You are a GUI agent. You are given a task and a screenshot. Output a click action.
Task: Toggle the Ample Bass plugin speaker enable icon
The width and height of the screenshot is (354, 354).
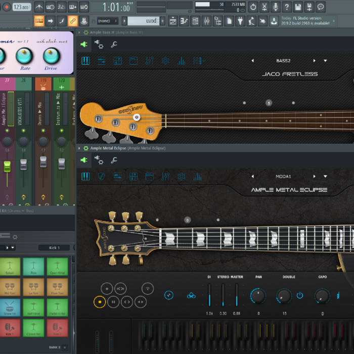tap(84, 45)
